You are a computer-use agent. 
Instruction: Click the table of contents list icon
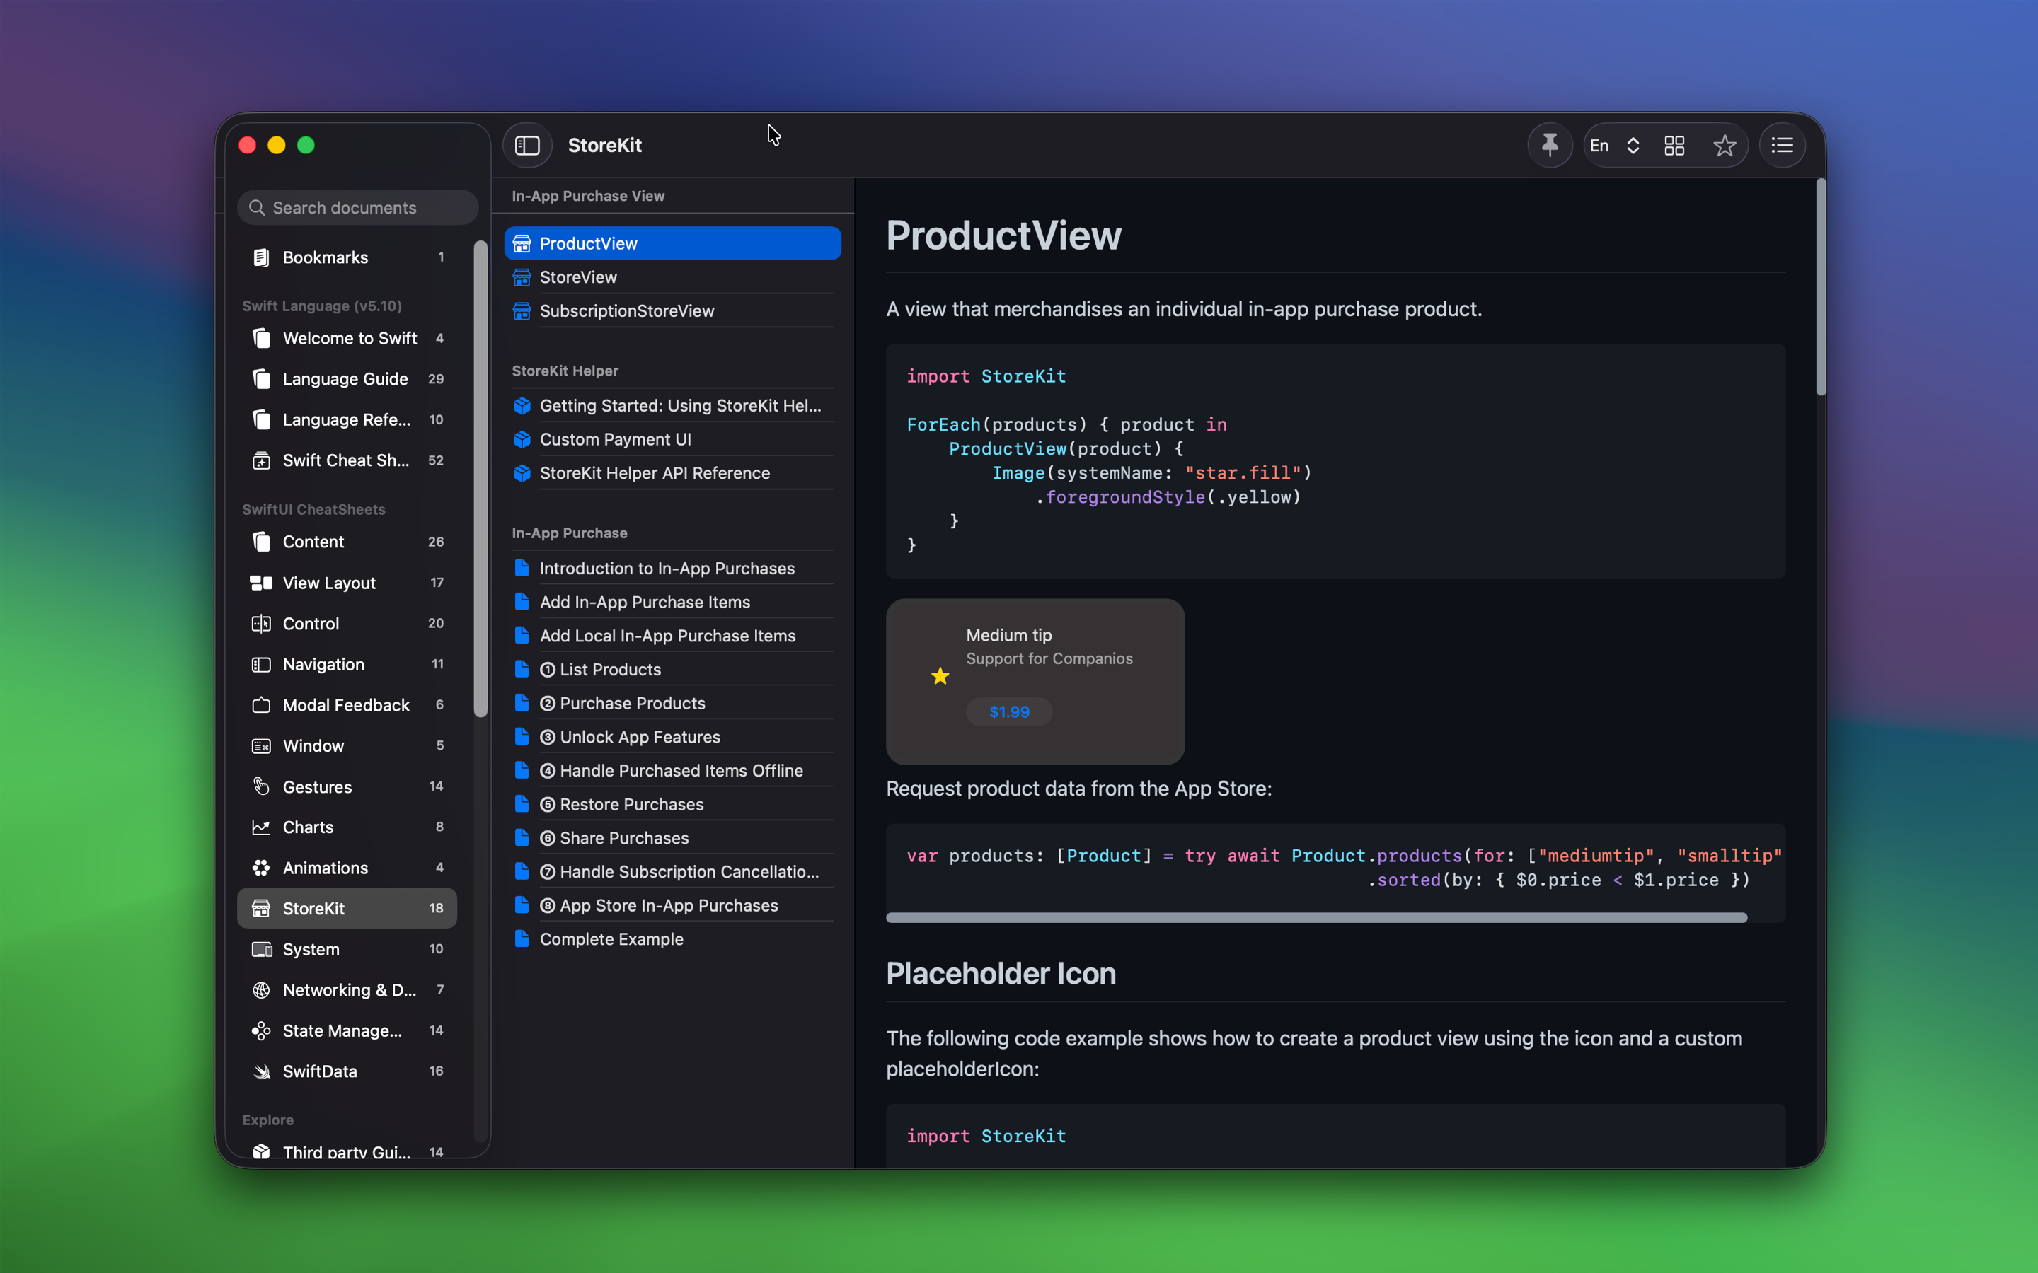pos(1783,145)
